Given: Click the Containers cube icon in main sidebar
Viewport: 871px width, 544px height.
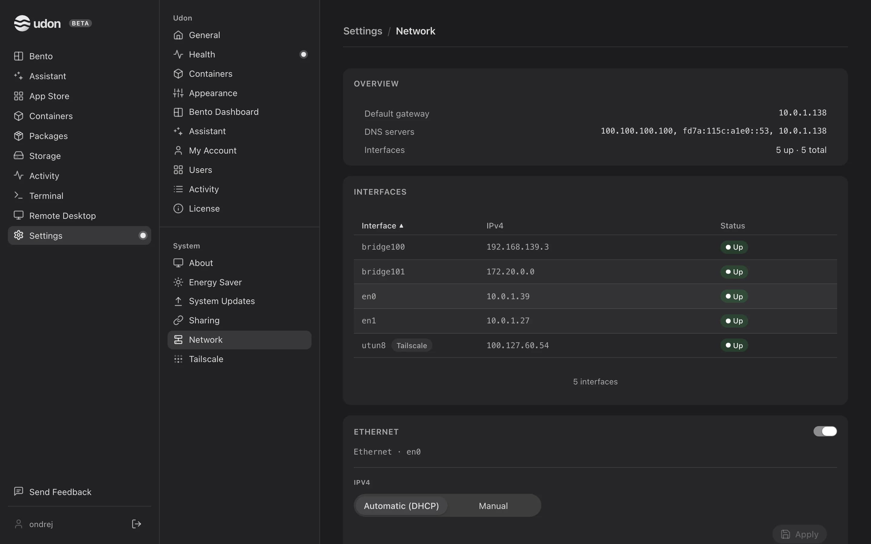Looking at the screenshot, I should click(18, 116).
